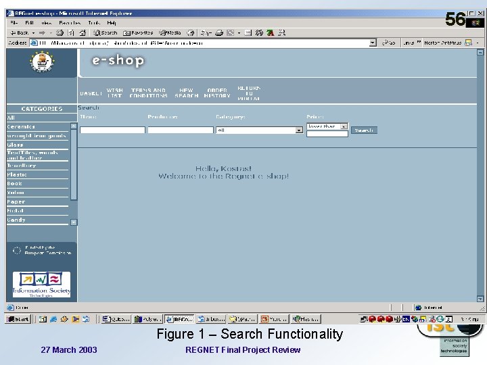Click the Stop icon in IE toolbar
Image resolution: width=487 pixels, height=365 pixels.
tap(60, 32)
